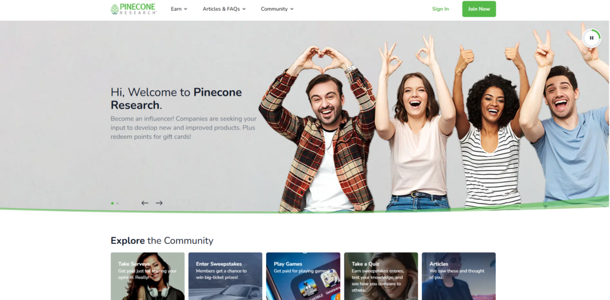Advance to the next slide arrow
This screenshot has width=610, height=300.
159,203
